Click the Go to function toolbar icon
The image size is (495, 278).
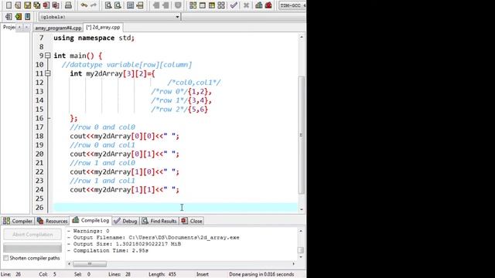coord(130,5)
